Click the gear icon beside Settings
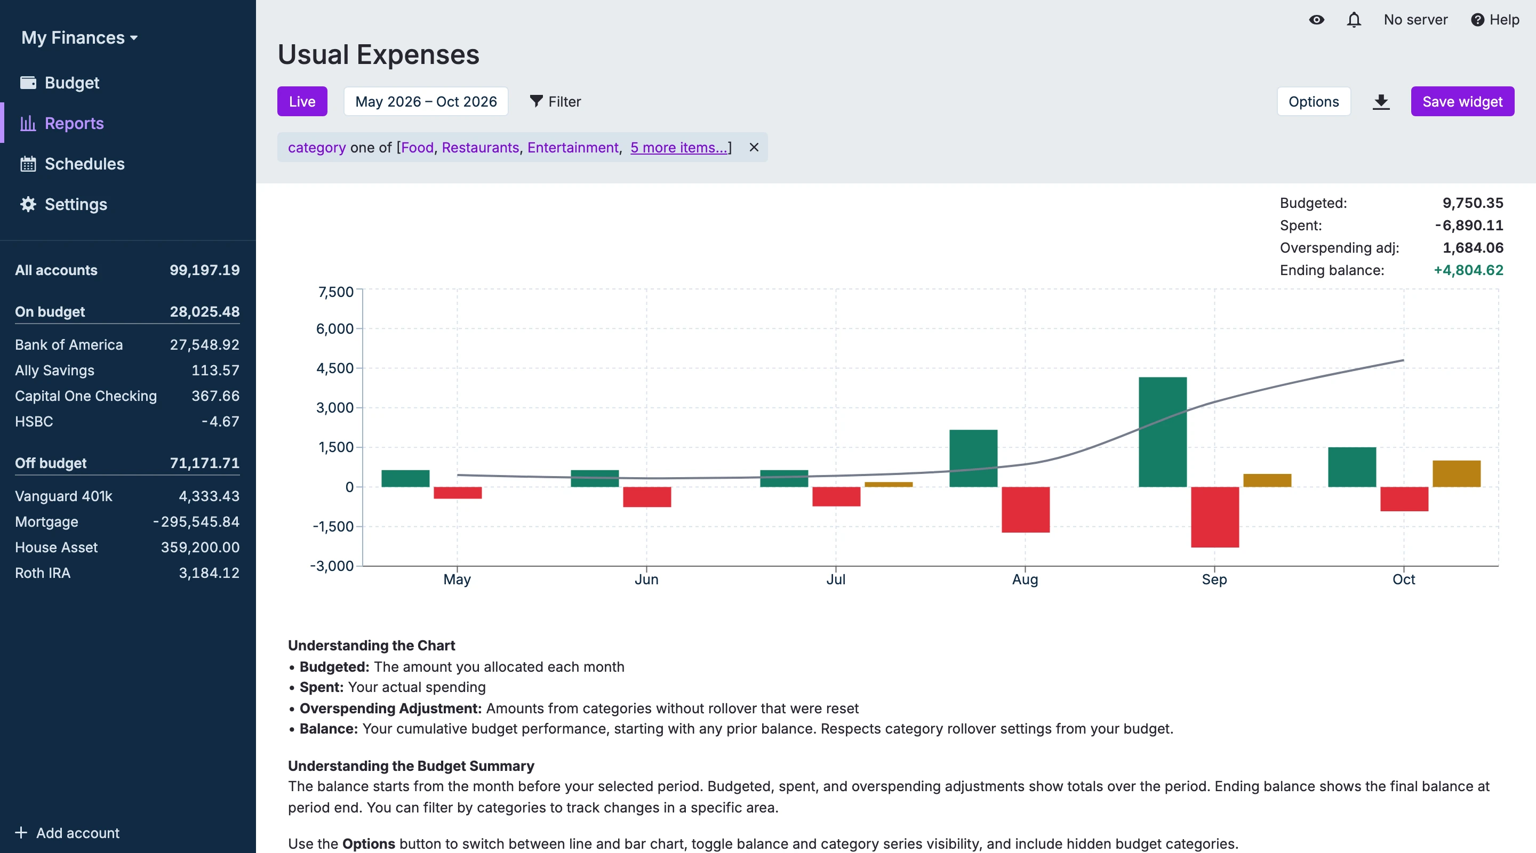The width and height of the screenshot is (1536, 853). click(x=28, y=204)
